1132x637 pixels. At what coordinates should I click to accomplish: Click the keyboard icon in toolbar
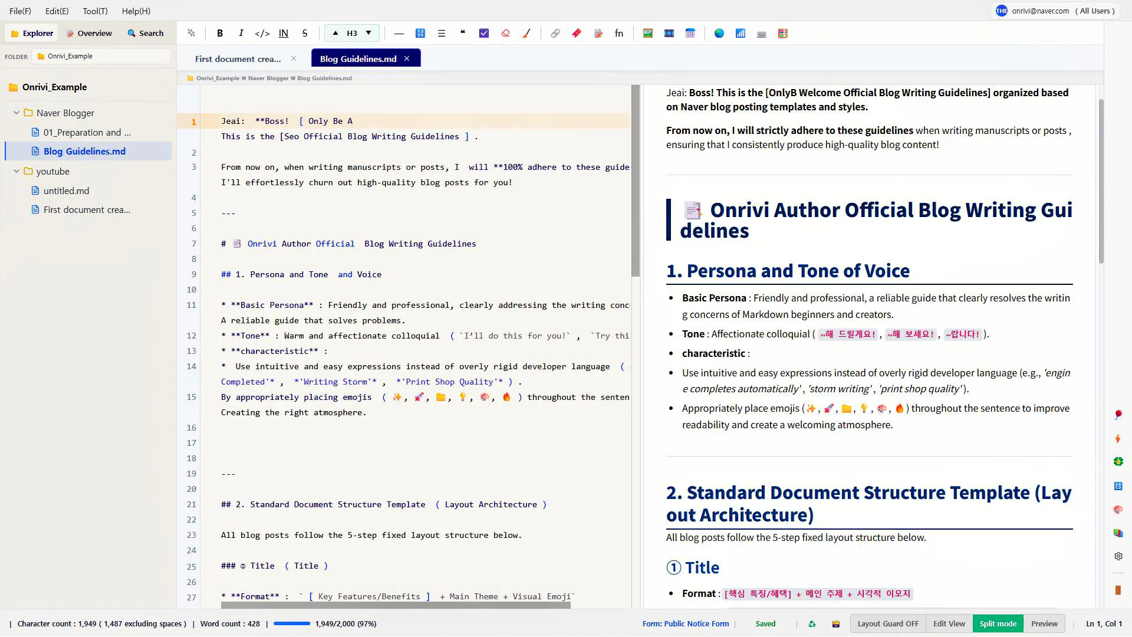tap(762, 34)
